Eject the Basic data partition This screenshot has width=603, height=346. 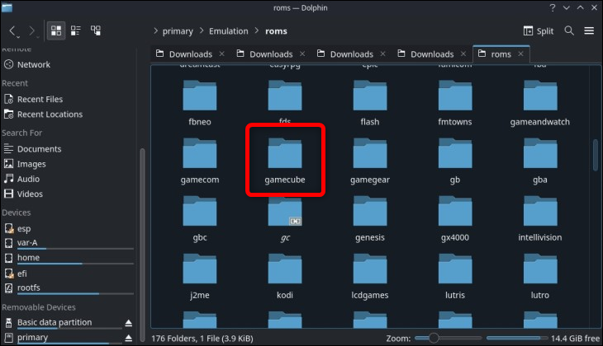(x=128, y=323)
